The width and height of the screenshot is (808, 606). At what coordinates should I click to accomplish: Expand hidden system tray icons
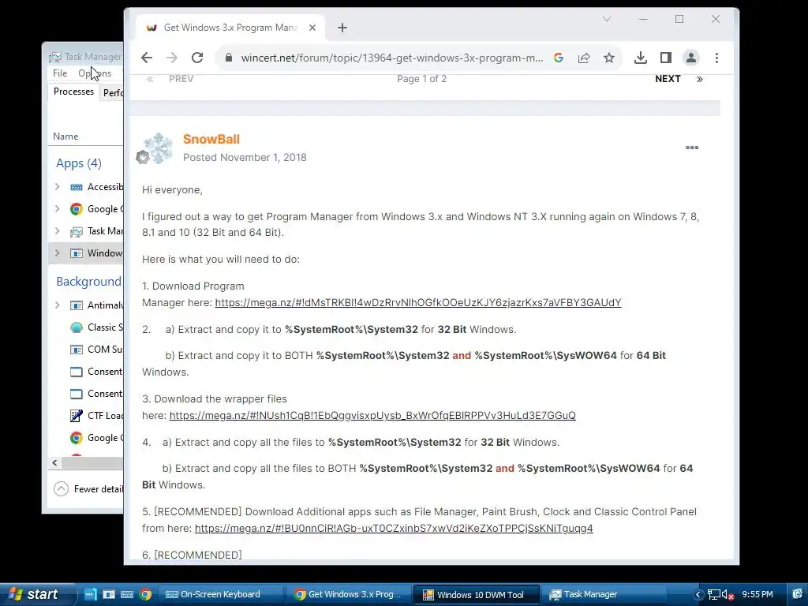point(698,594)
